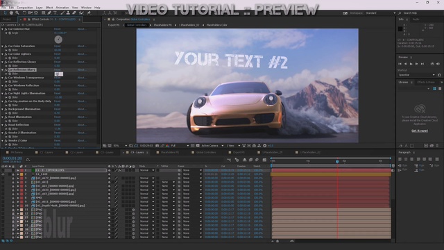Select the Rectangle shape tool
Screen dimensions: 444x250
coord(43,12)
